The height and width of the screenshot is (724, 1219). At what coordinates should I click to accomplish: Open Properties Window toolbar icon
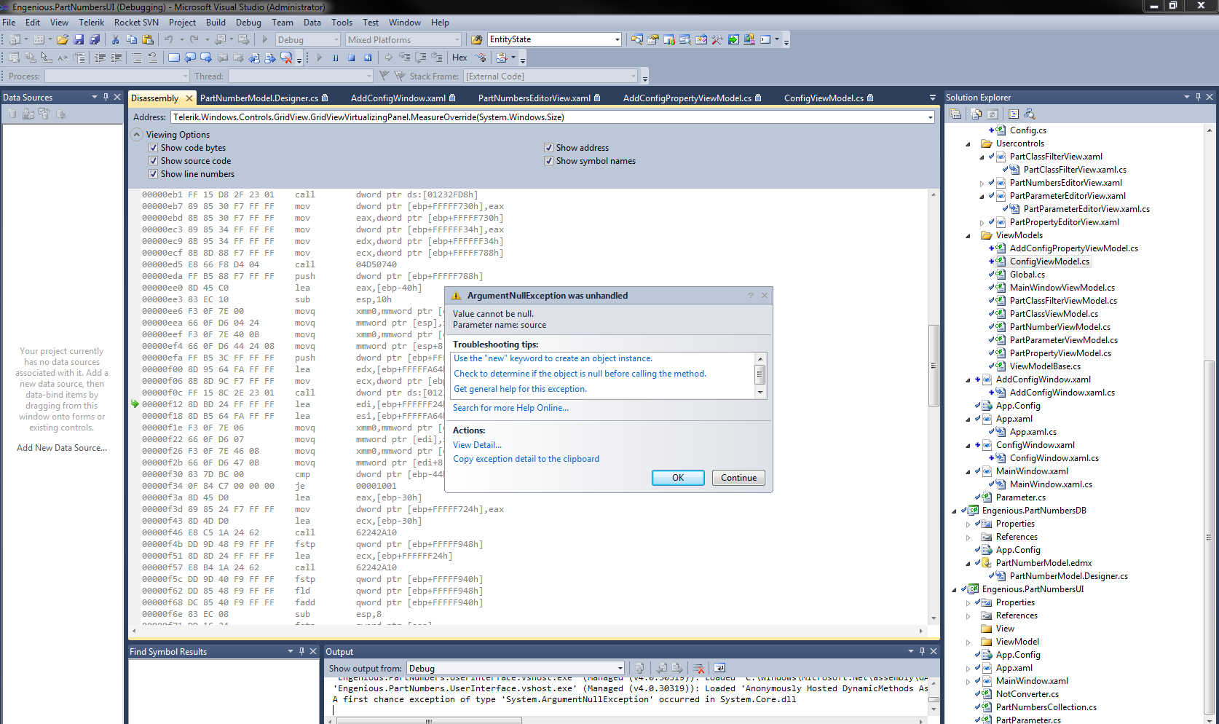tap(653, 39)
